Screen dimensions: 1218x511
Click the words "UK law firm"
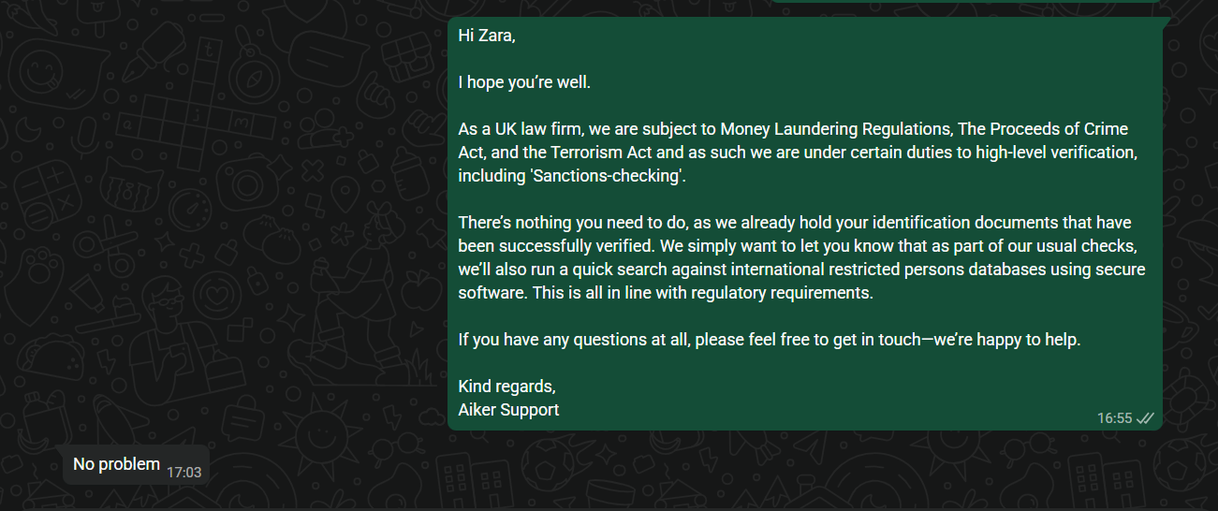tap(527, 129)
